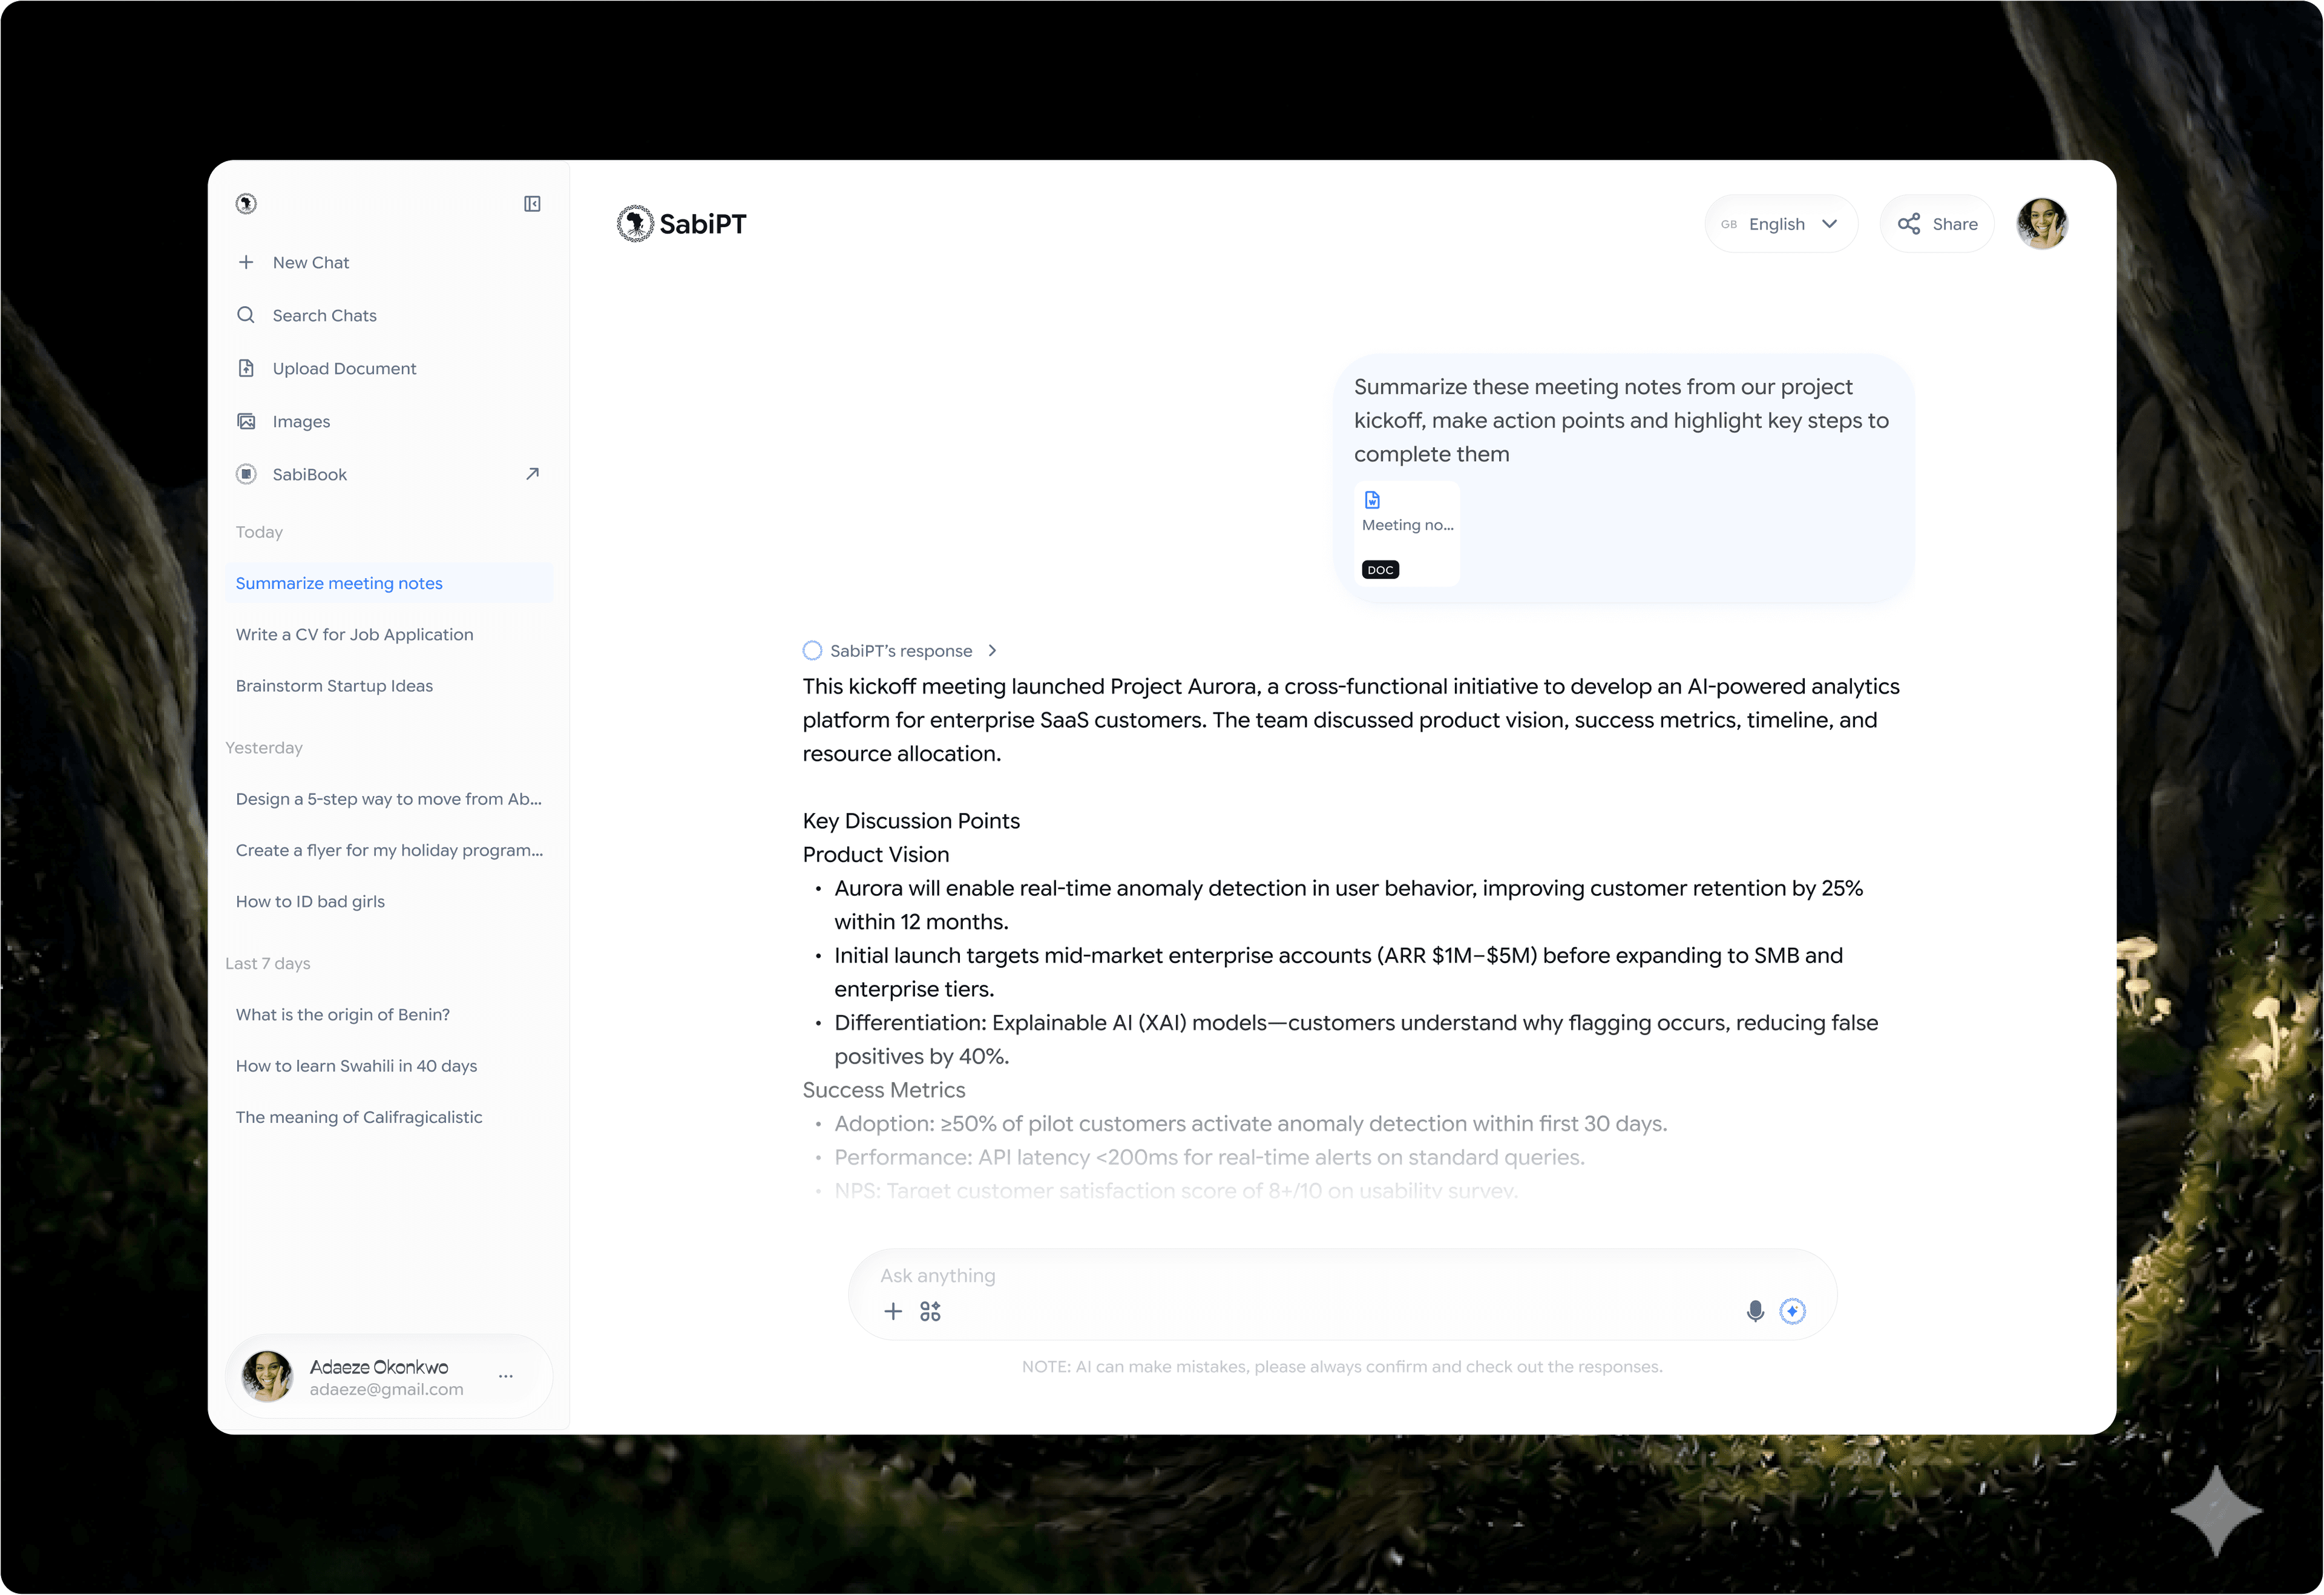2324x1595 pixels.
Task: Open How to learn Swahili in 40 days chat
Action: click(x=389, y=1066)
